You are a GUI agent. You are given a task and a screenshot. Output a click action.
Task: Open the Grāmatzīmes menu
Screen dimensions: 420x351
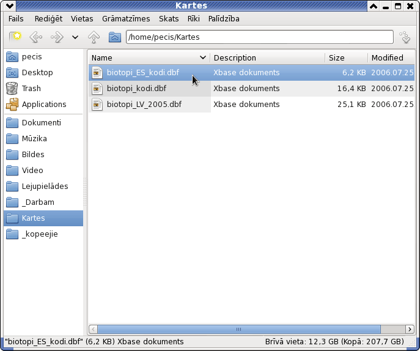click(126, 19)
